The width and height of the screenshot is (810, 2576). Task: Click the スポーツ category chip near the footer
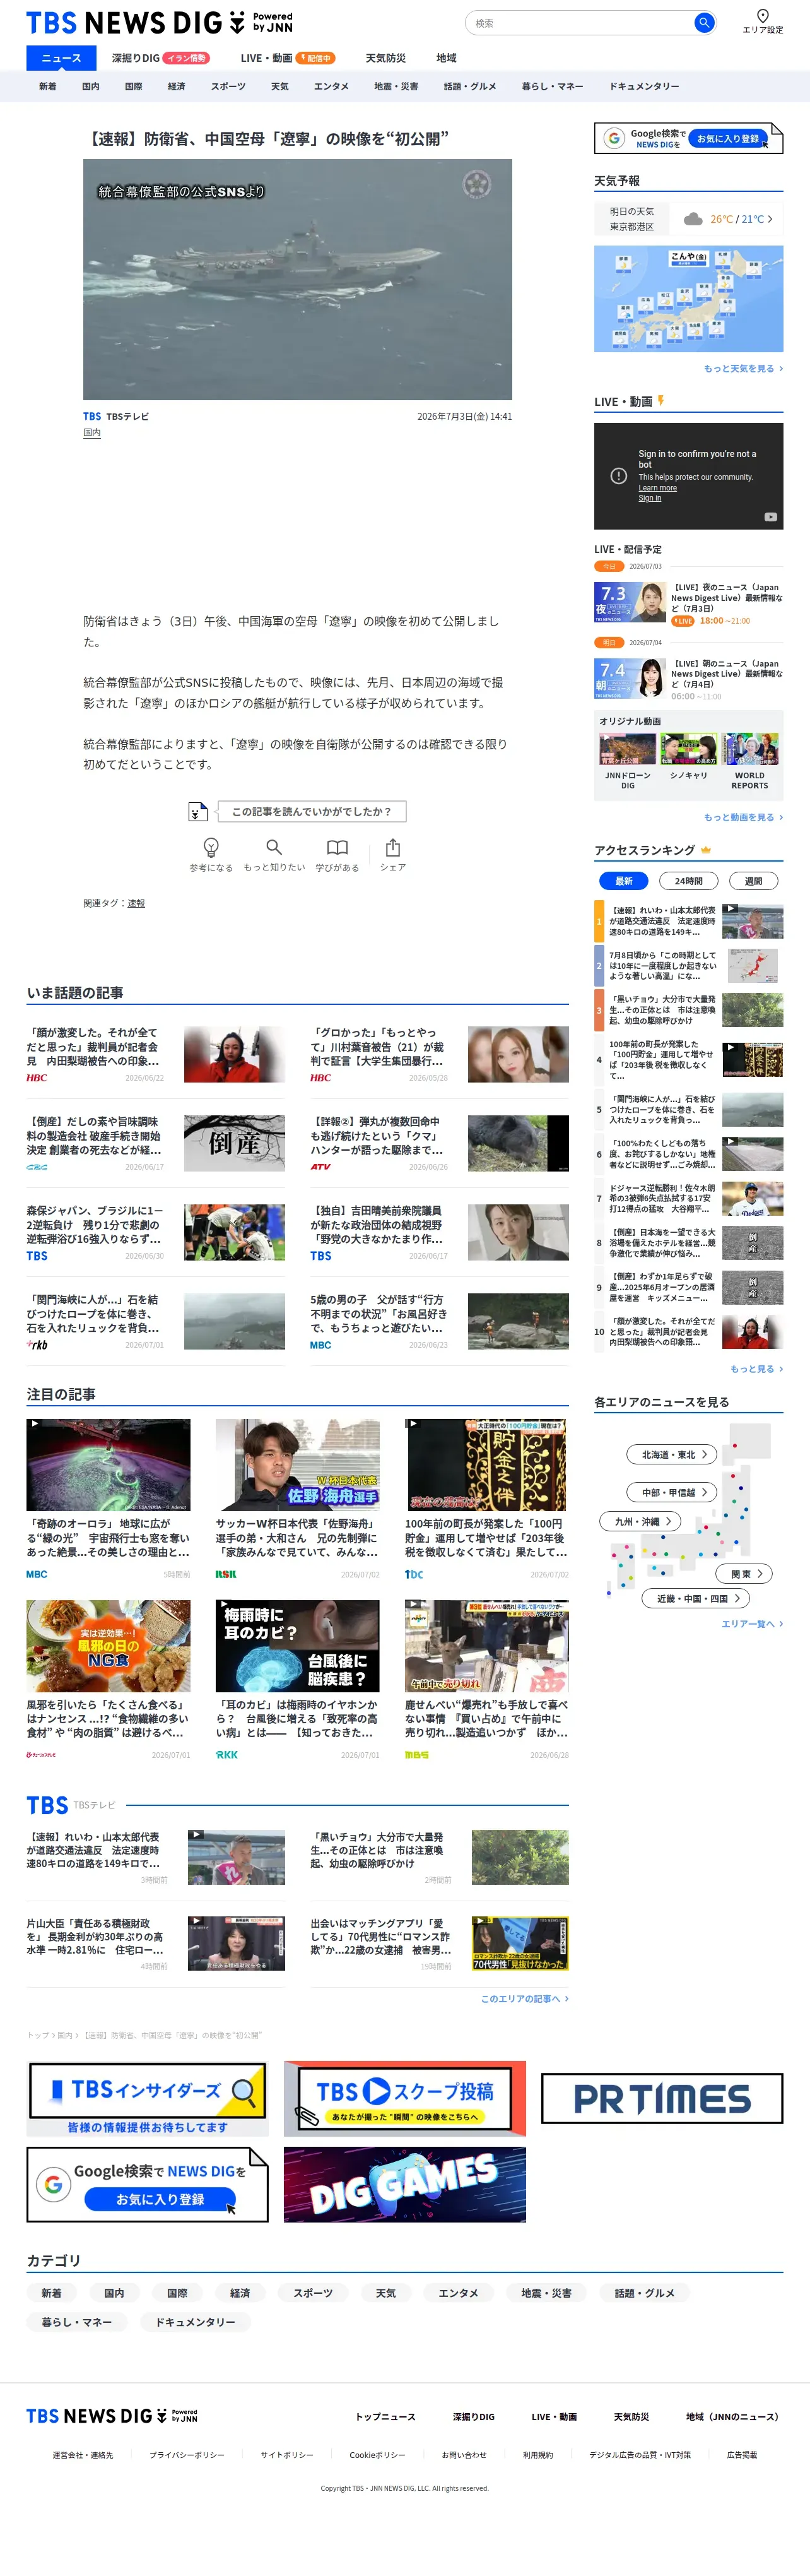coord(313,2293)
